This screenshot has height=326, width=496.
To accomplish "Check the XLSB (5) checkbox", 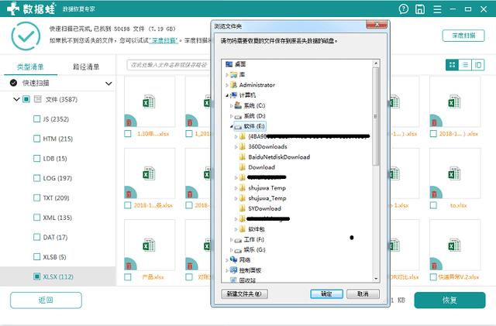I will pyautogui.click(x=36, y=256).
